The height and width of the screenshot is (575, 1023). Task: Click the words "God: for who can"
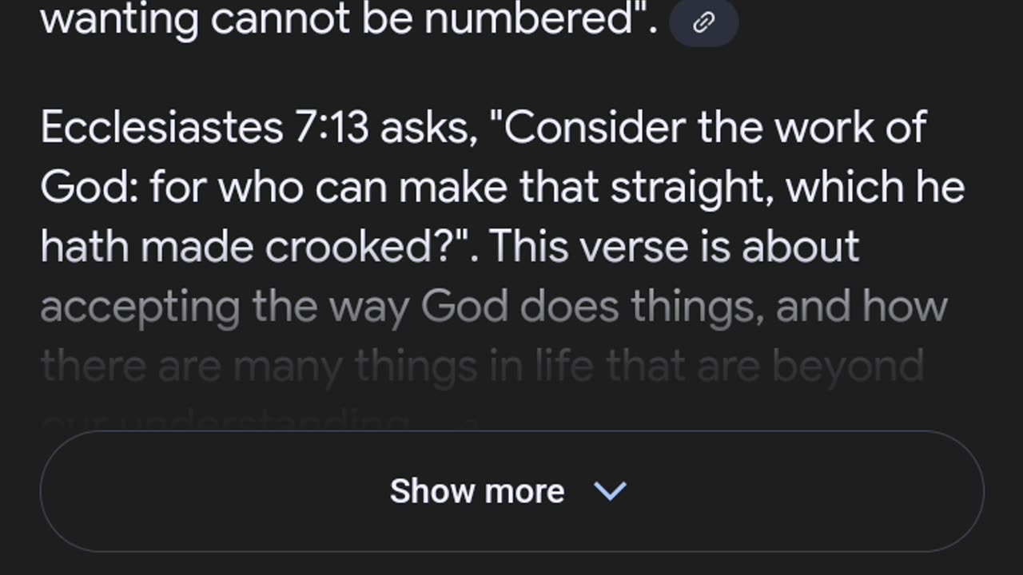pyautogui.click(x=215, y=188)
